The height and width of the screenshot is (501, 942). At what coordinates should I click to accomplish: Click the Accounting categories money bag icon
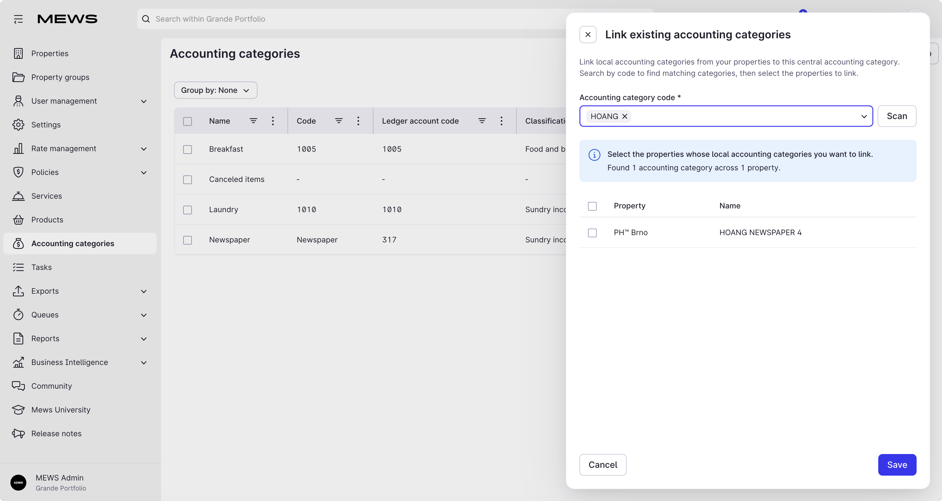point(18,243)
